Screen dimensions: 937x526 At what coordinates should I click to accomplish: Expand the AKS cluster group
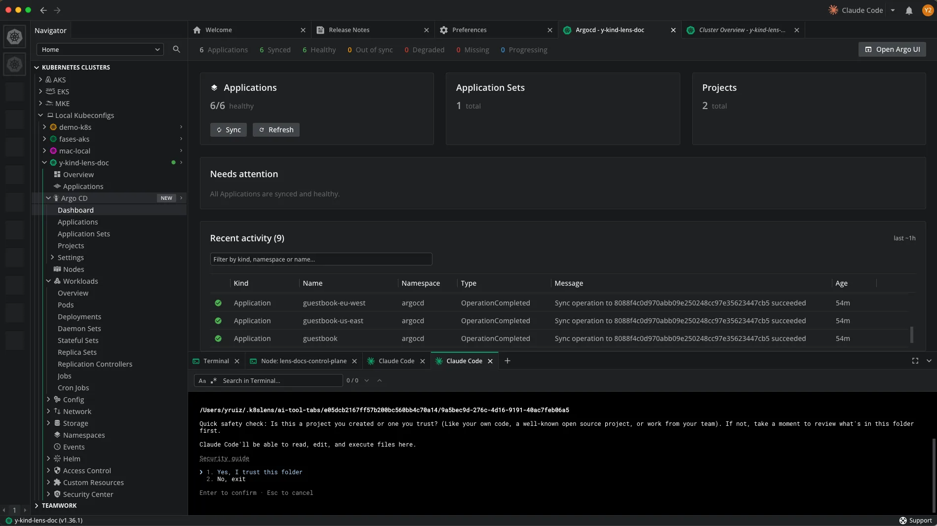click(x=40, y=79)
